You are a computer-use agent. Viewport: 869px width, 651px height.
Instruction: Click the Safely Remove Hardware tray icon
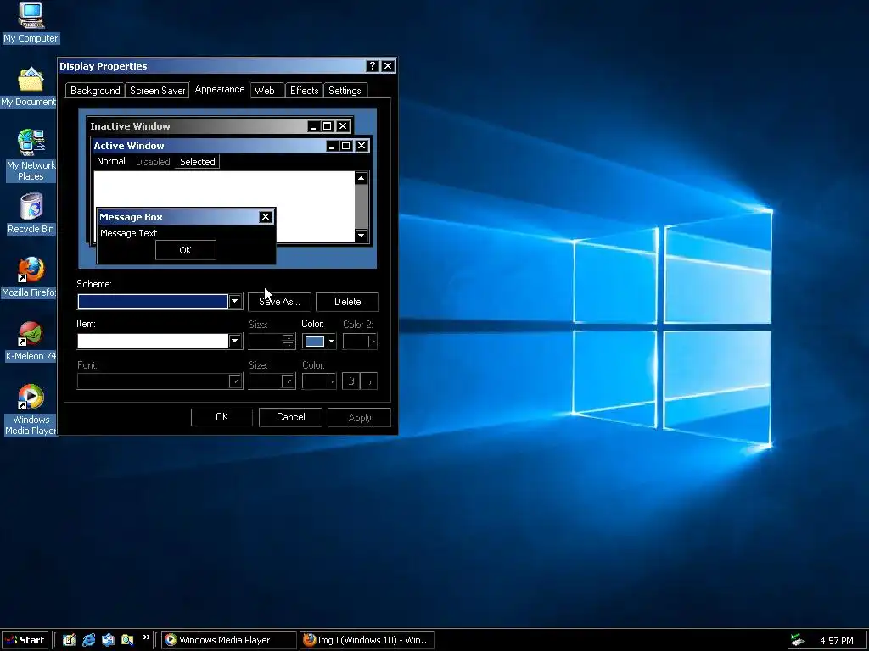pyautogui.click(x=797, y=640)
